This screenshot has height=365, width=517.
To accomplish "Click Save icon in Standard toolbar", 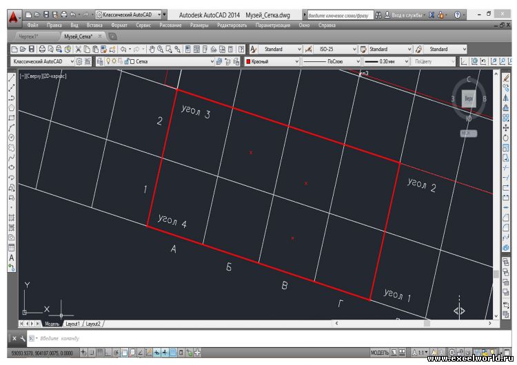I will 31,50.
